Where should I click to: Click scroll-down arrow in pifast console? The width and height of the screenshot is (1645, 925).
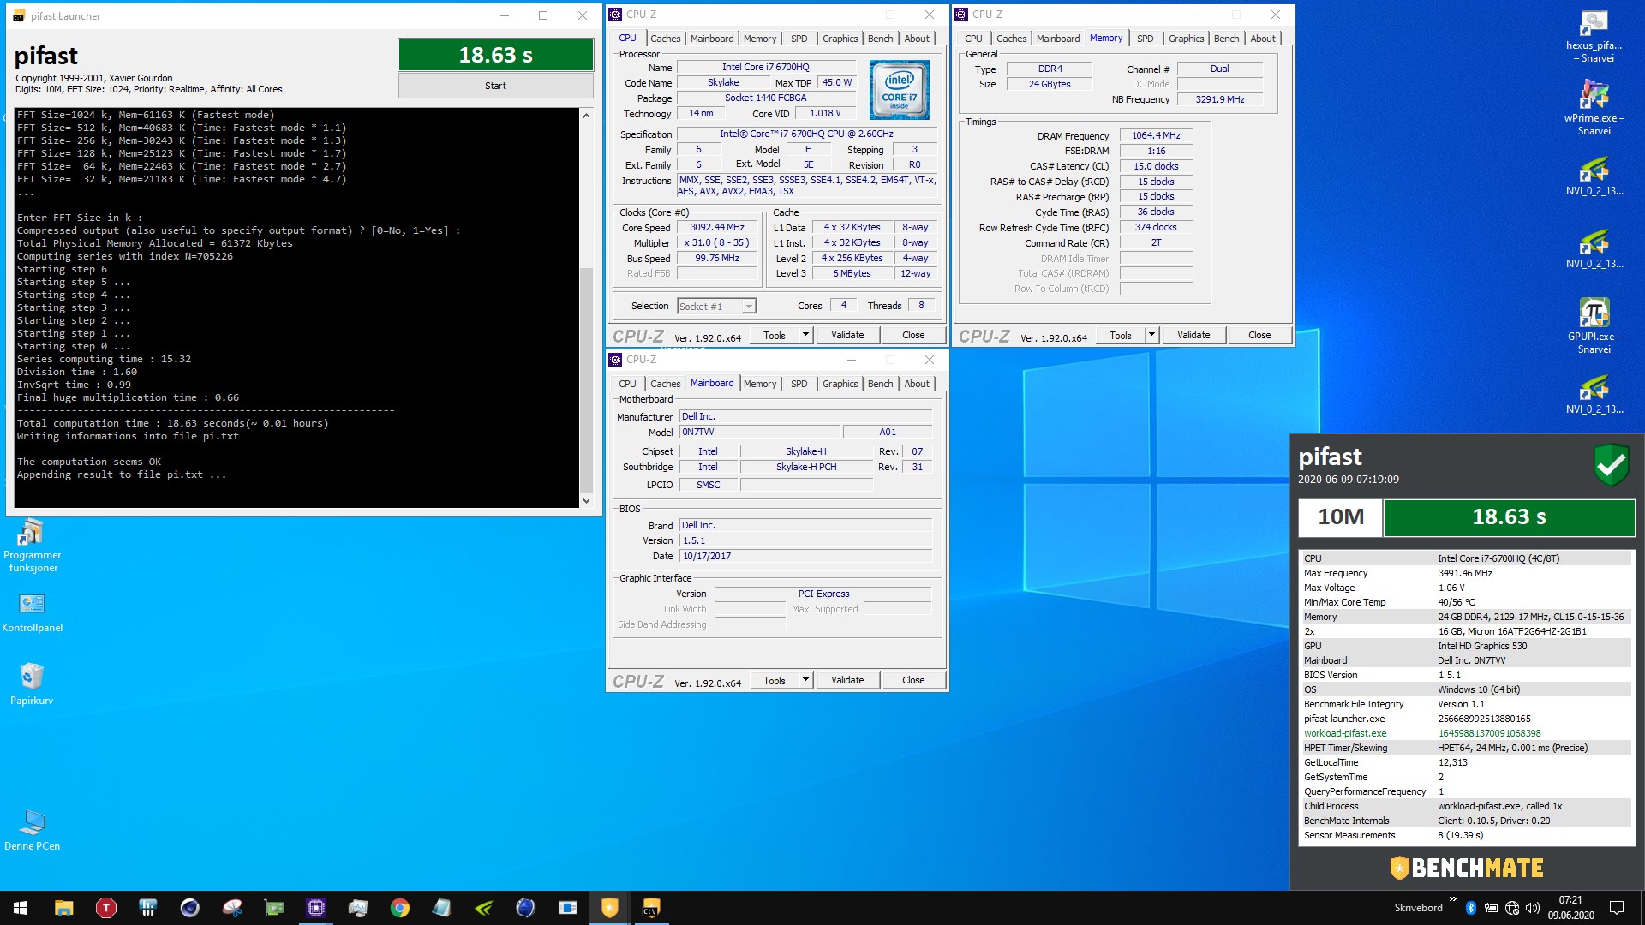click(x=586, y=501)
